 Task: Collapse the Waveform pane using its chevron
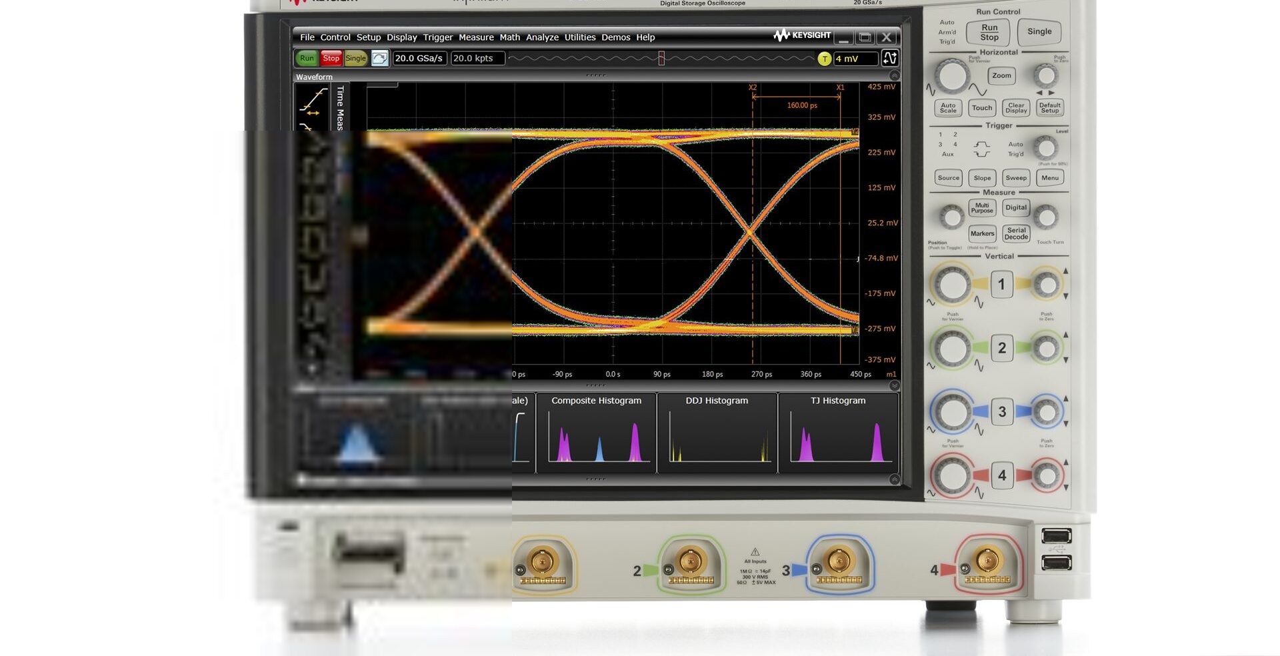[x=895, y=76]
